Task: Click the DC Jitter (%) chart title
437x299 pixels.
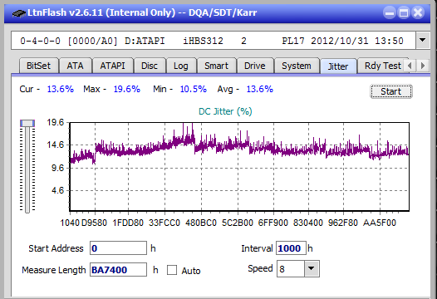Action: pyautogui.click(x=225, y=111)
